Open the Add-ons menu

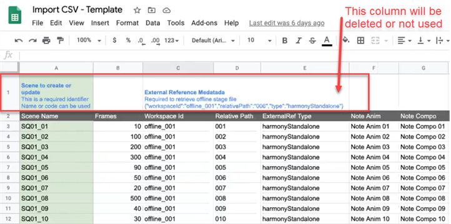click(204, 23)
